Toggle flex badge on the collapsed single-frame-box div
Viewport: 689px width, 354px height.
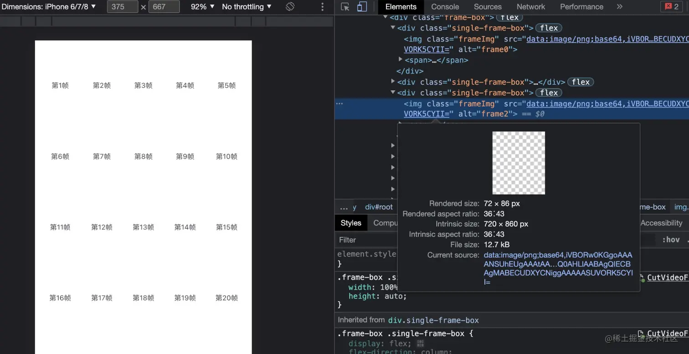tap(581, 82)
